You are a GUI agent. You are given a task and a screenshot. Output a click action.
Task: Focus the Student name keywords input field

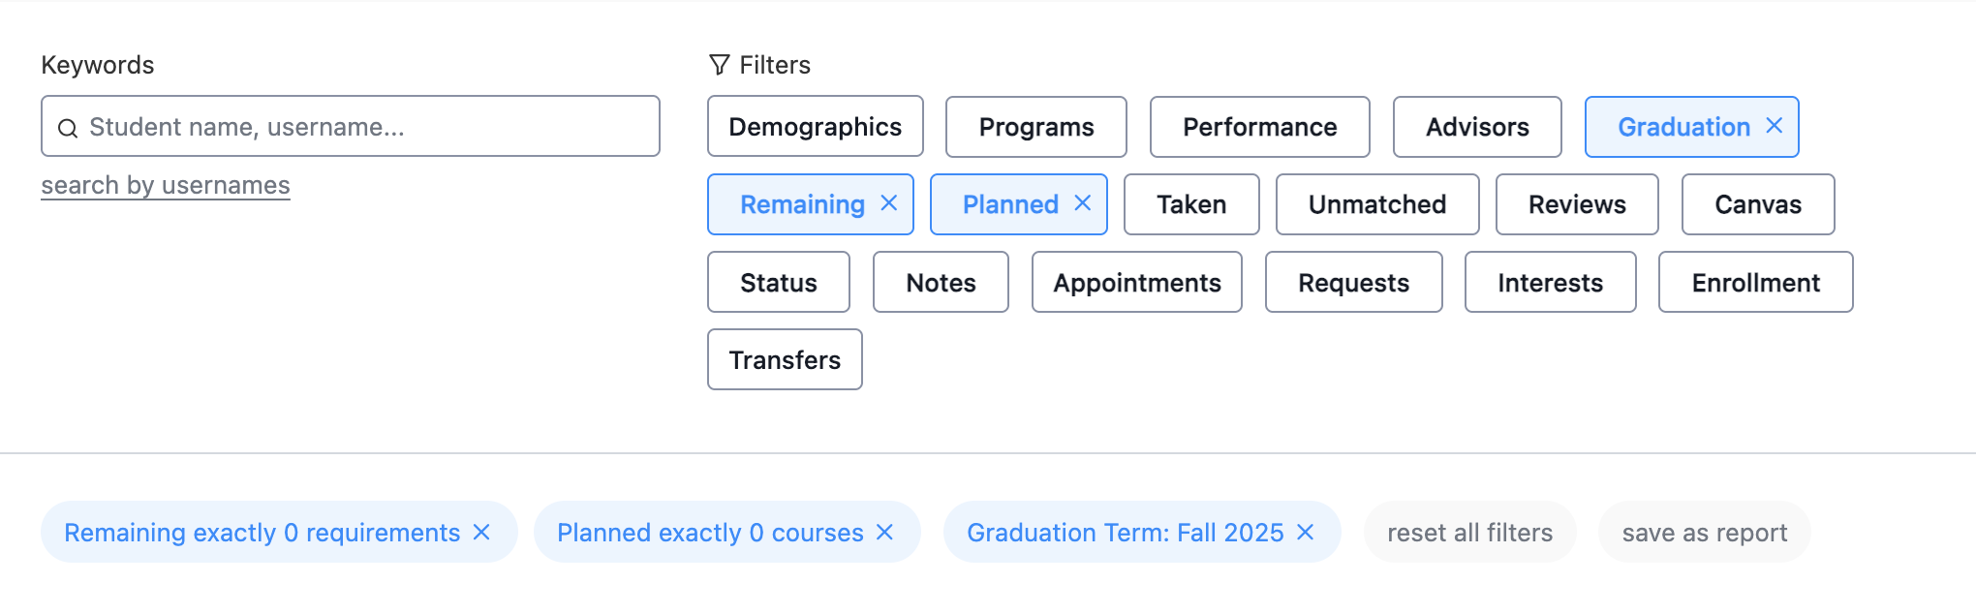point(368,127)
